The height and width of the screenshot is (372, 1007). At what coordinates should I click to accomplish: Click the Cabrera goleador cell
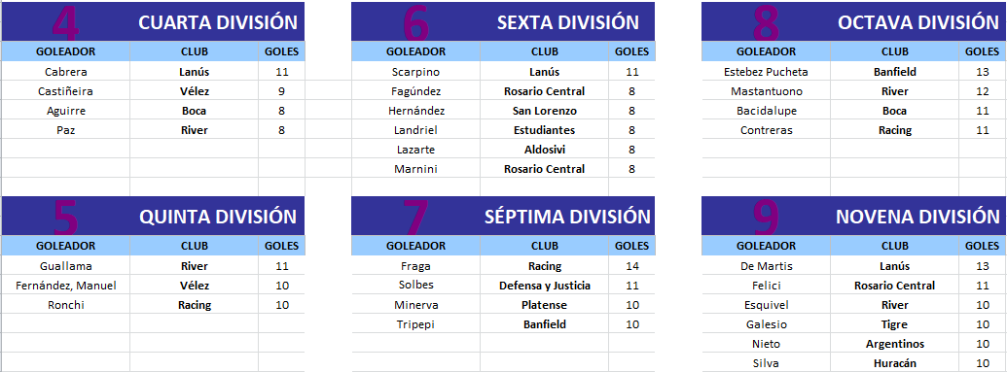(x=66, y=72)
